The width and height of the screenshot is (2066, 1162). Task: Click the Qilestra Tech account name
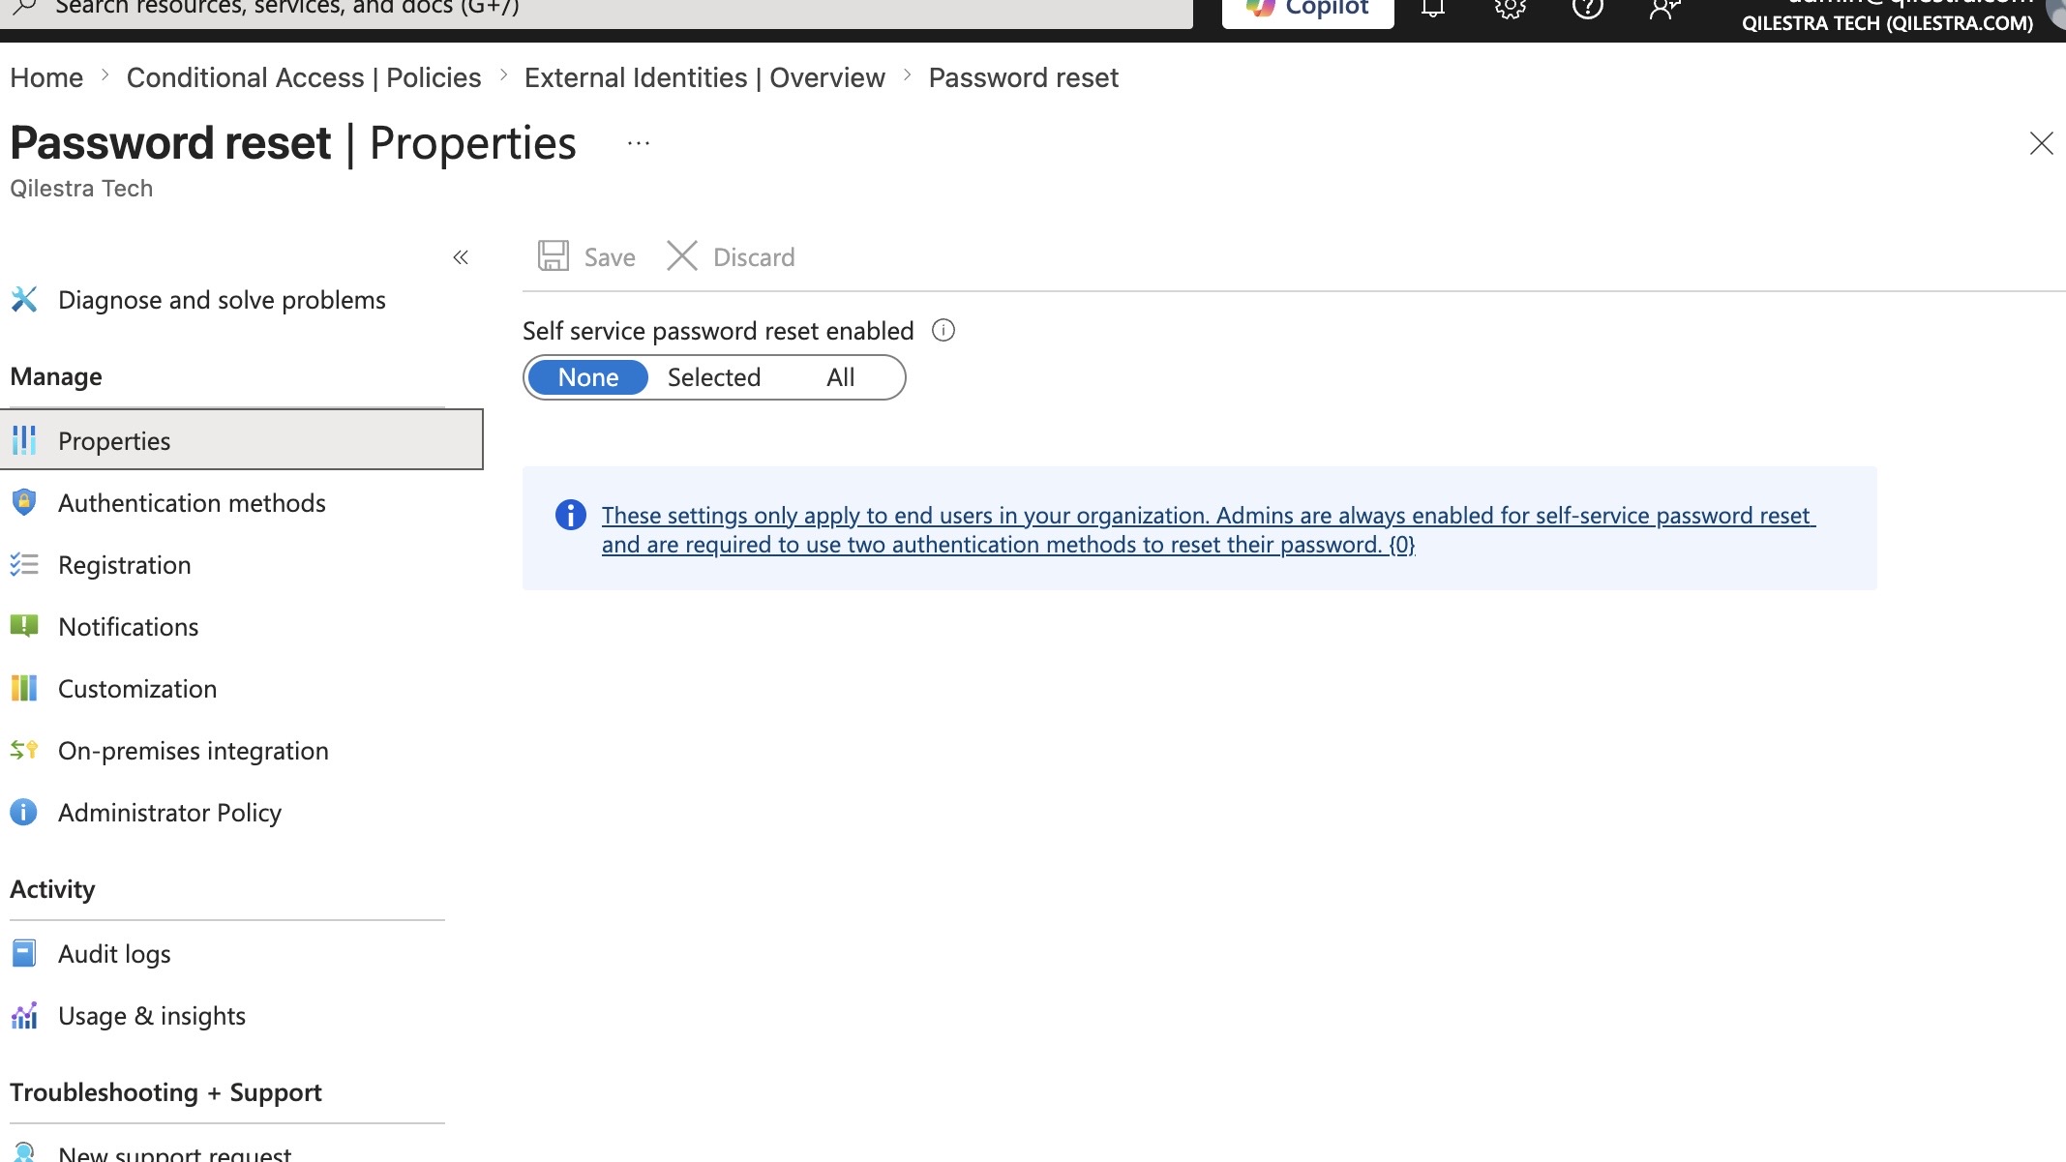click(1887, 23)
